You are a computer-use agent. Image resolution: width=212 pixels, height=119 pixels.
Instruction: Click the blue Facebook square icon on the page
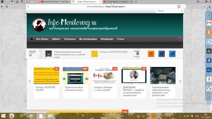coord(162,54)
